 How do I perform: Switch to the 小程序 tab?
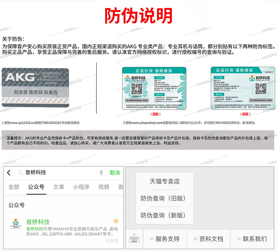[81, 187]
